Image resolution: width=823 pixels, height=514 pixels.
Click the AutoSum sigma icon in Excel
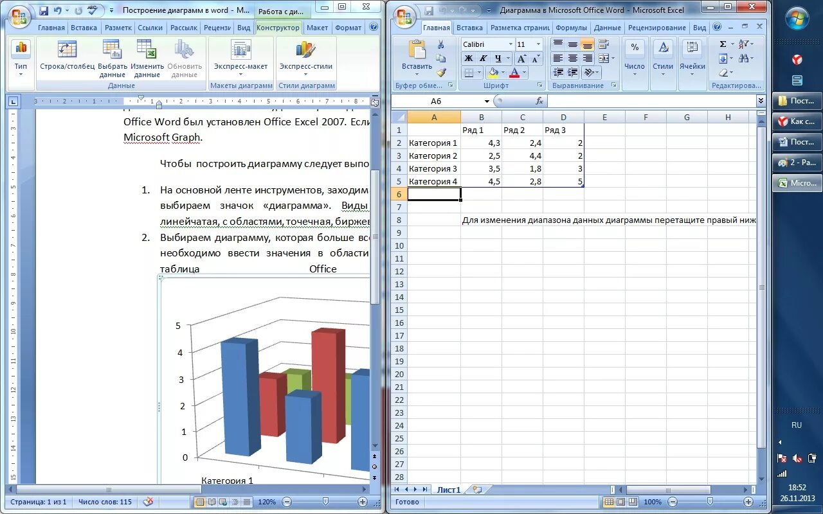coord(723,44)
